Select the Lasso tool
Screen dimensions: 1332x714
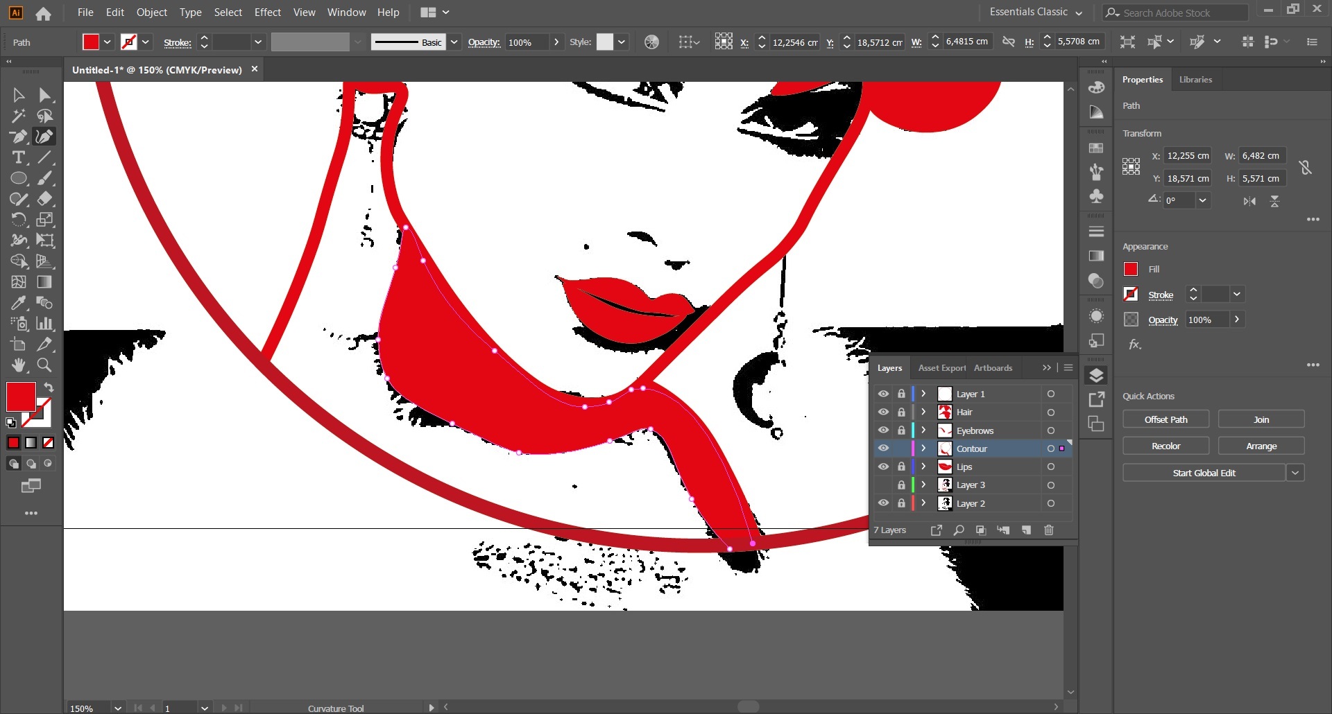pyautogui.click(x=45, y=116)
